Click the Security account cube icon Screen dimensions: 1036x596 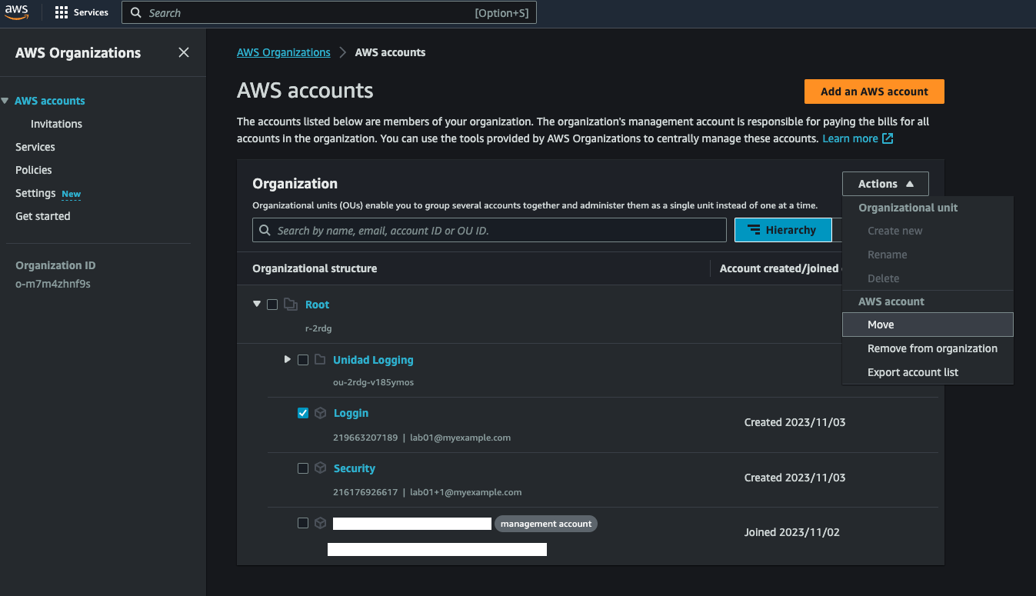point(321,468)
